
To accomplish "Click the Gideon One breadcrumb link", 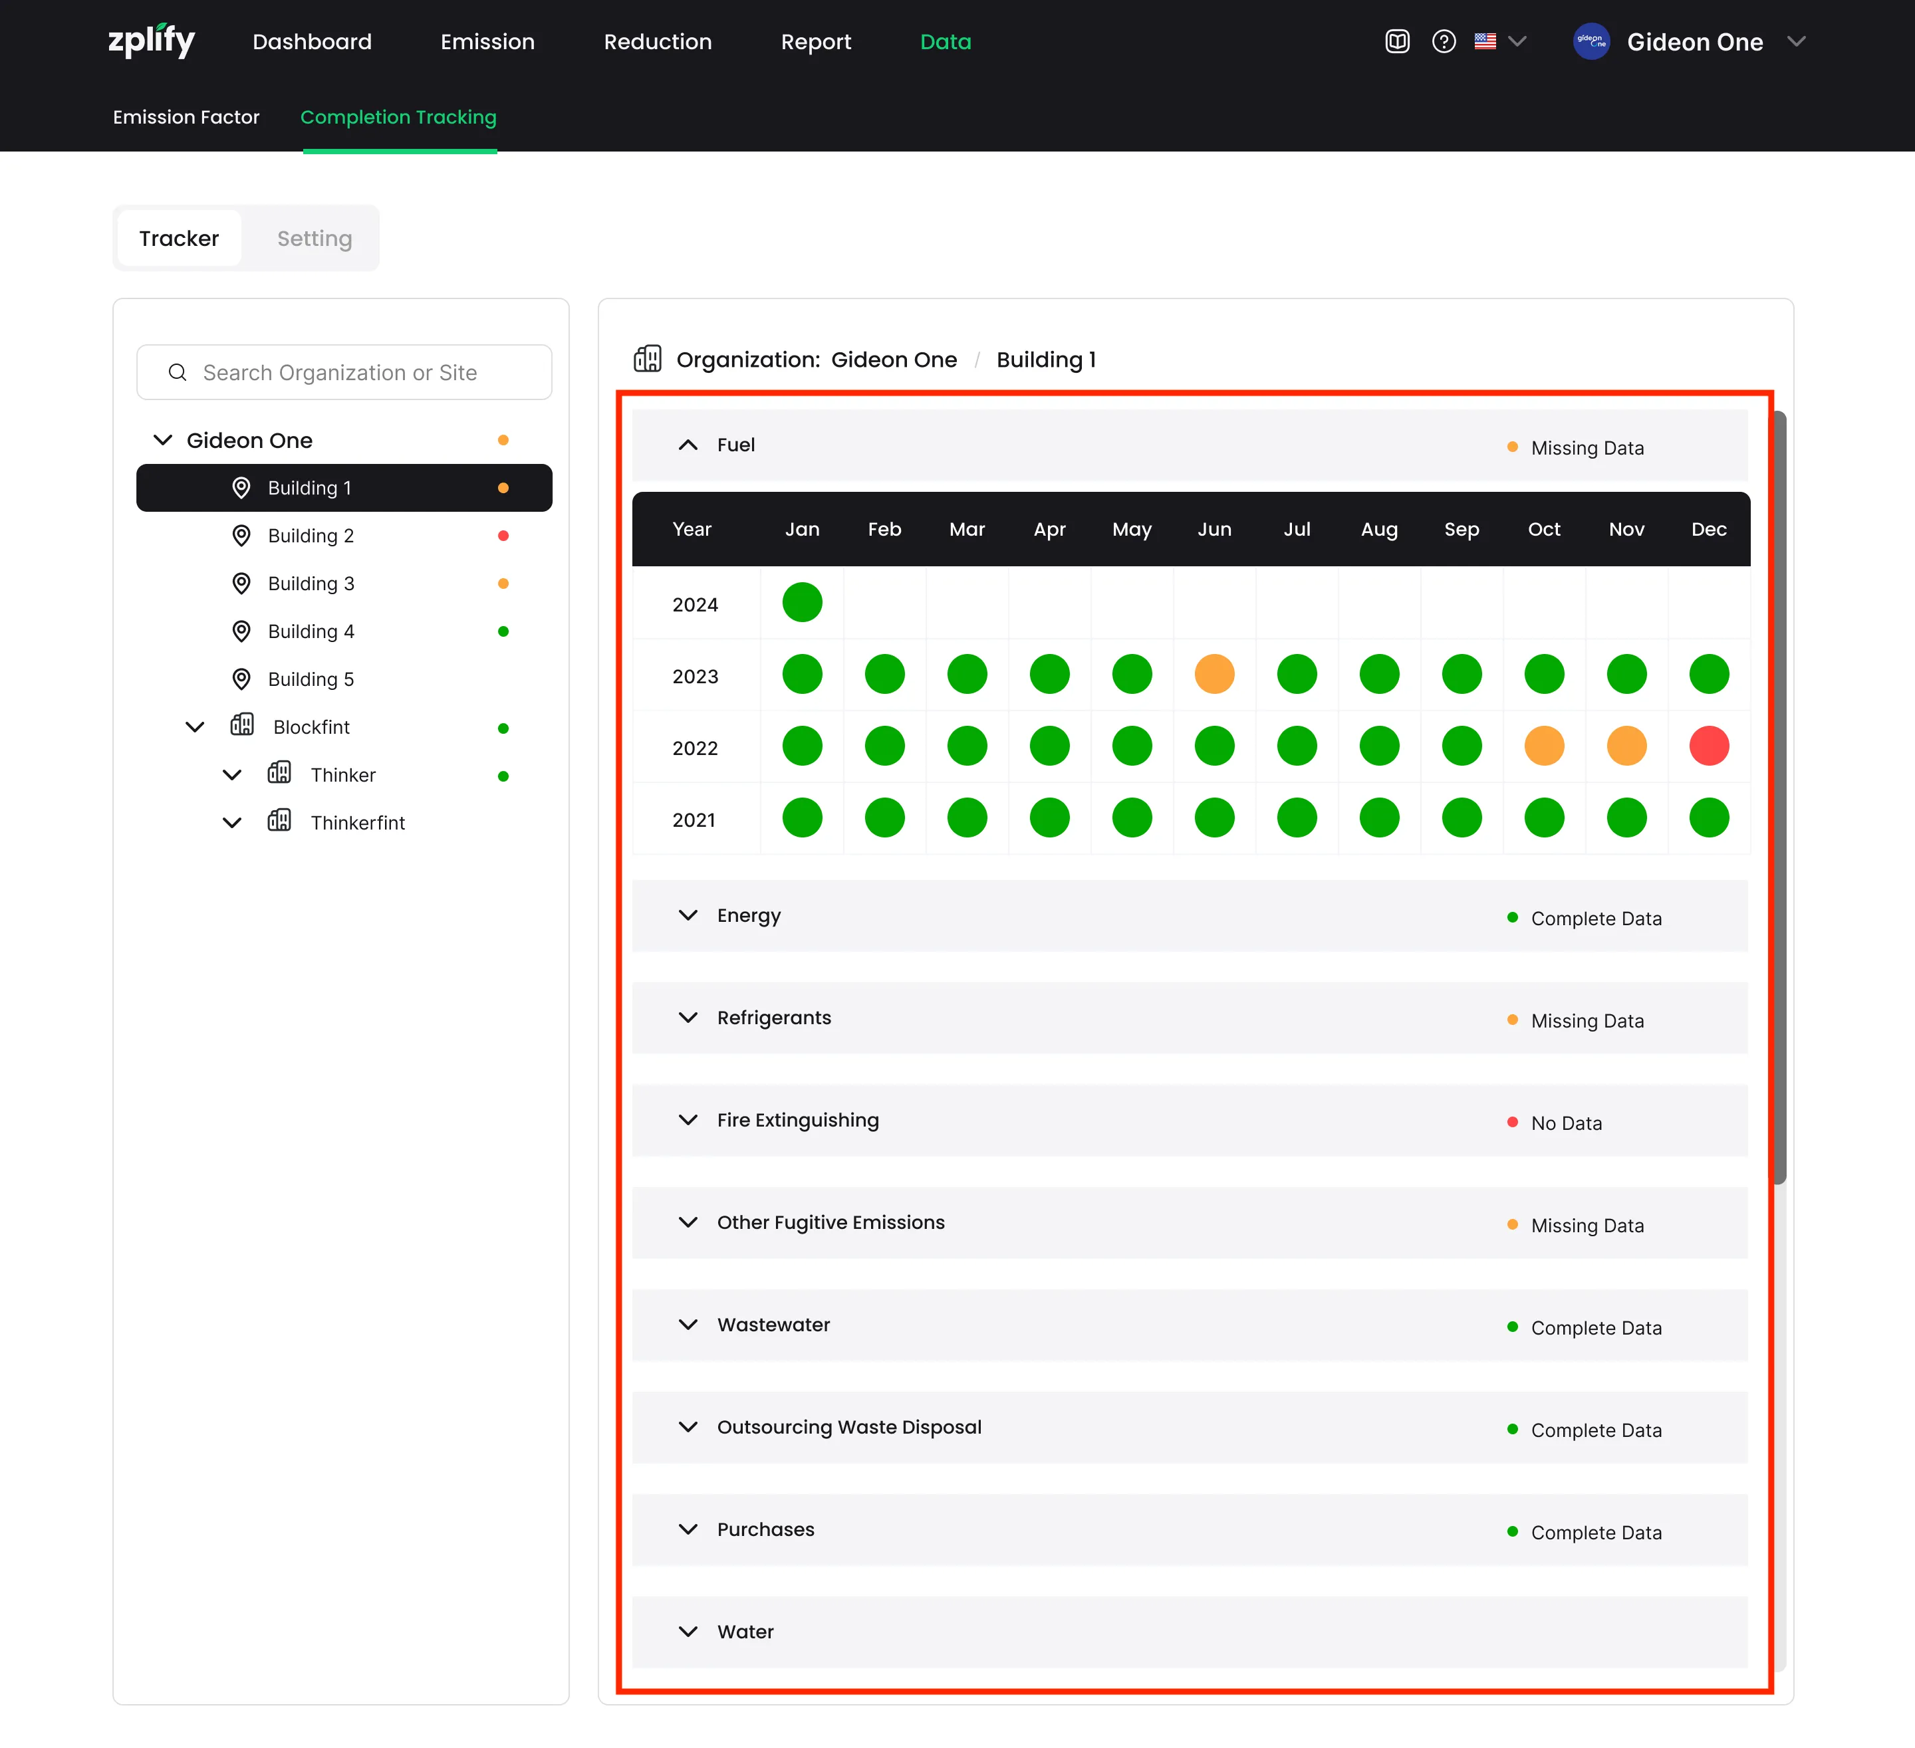I will 893,360.
